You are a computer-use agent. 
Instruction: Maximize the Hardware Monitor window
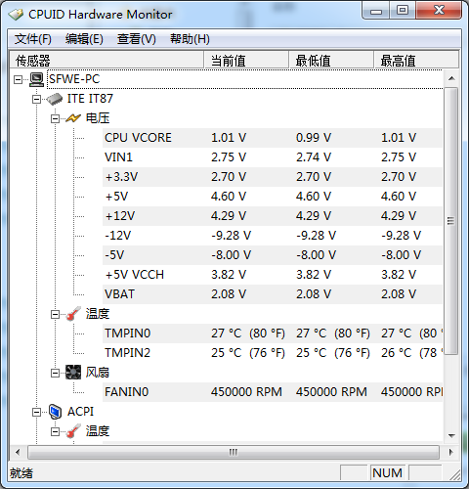403,11
